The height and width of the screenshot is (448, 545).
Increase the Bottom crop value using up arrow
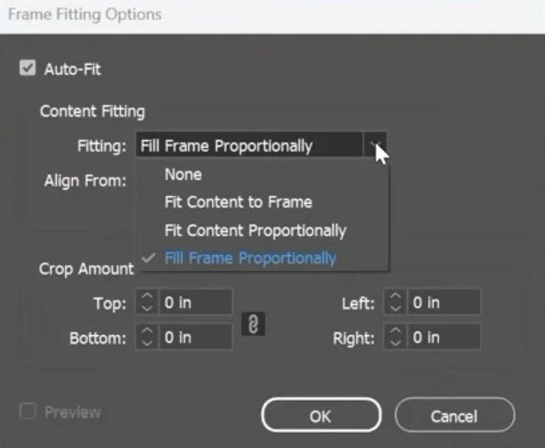(x=147, y=331)
